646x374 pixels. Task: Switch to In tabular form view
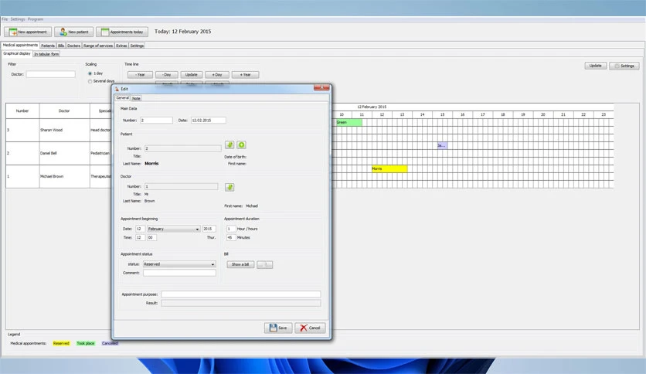coord(46,54)
